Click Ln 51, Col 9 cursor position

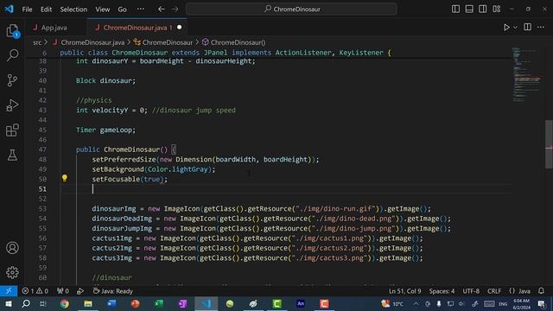405,291
